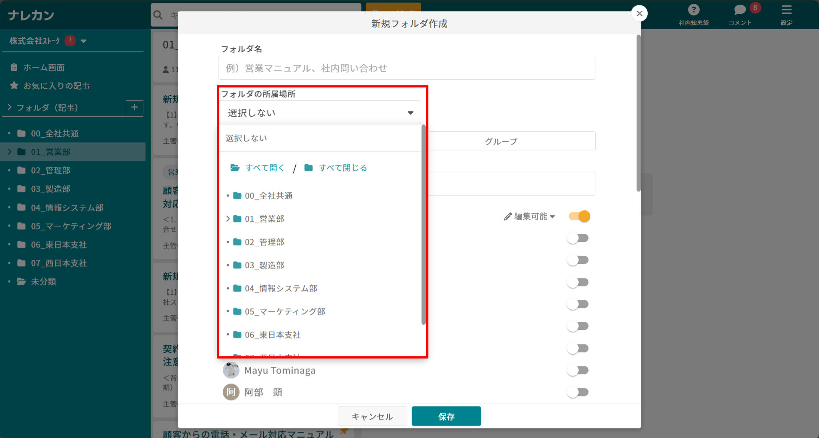Open the コメント notifications icon
The image size is (819, 438).
[739, 9]
